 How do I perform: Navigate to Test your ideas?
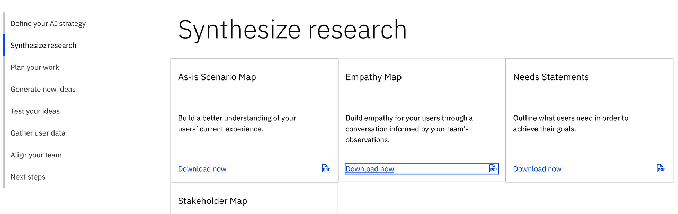[35, 111]
